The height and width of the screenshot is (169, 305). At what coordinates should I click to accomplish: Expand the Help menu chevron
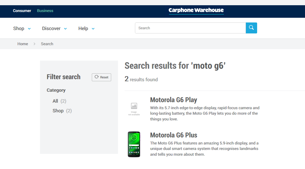(93, 29)
